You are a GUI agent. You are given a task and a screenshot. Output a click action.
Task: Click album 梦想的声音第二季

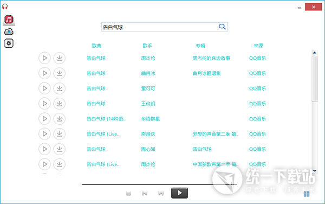tap(216, 134)
